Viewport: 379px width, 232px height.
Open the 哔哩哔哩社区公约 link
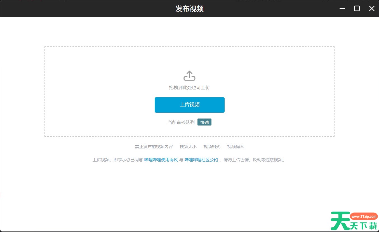pyautogui.click(x=201, y=160)
